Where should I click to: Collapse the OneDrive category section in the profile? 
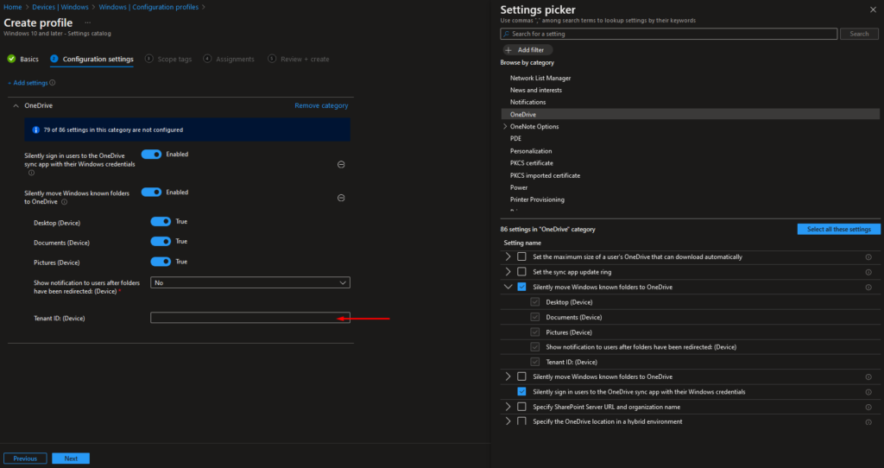tap(16, 106)
